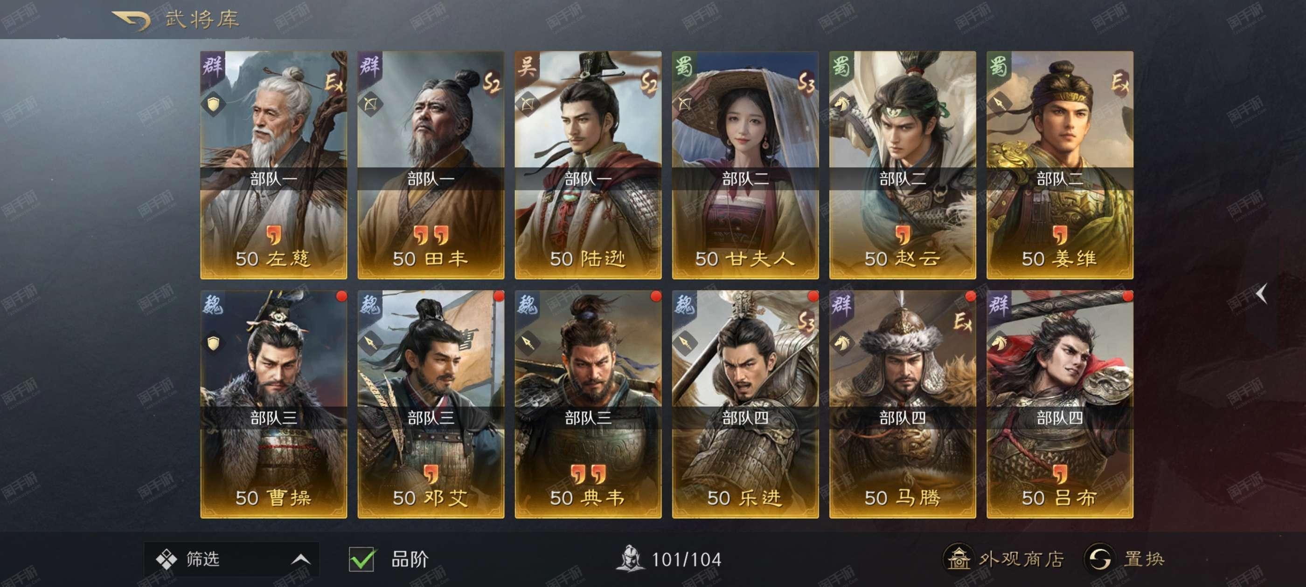Click the bow icon on 田丰 card

coord(371,104)
